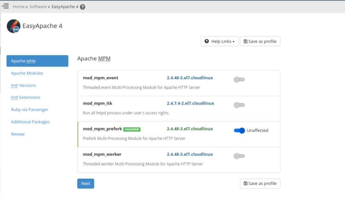Click the mod_mpm_event module name
The height and width of the screenshot is (197, 345).
tap(101, 78)
